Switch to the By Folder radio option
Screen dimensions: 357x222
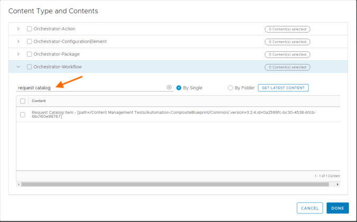coord(230,88)
